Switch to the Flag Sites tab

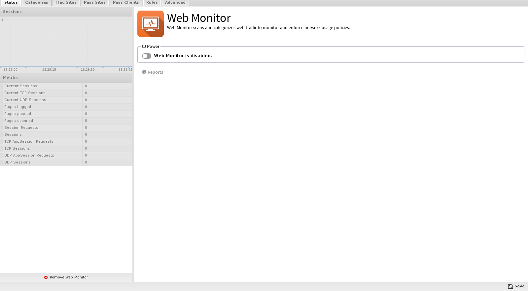(x=66, y=3)
